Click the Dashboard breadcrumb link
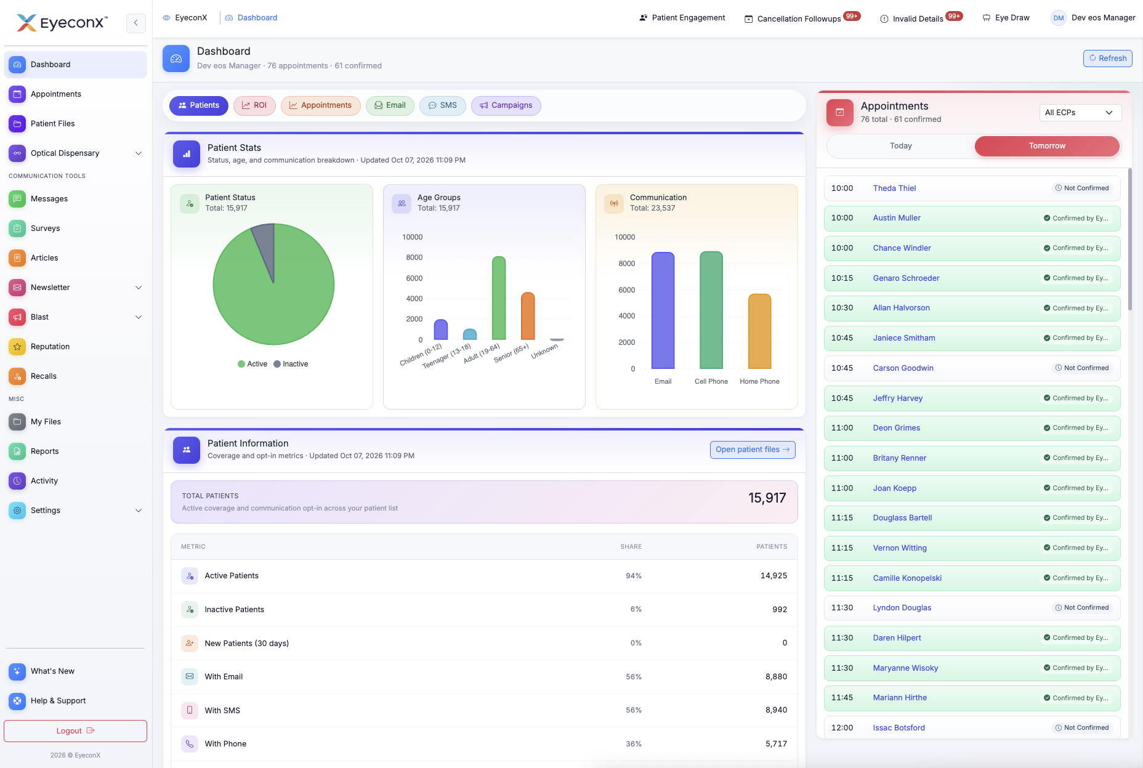This screenshot has height=768, width=1143. pos(251,18)
